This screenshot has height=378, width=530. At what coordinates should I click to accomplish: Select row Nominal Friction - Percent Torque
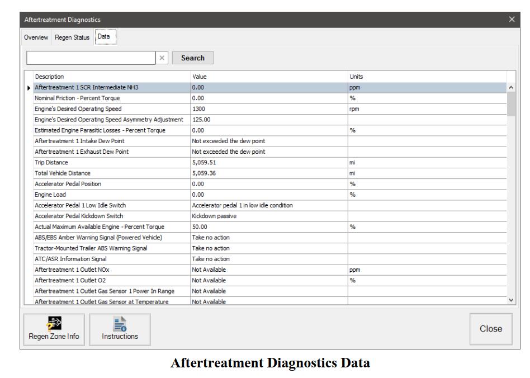(269, 98)
